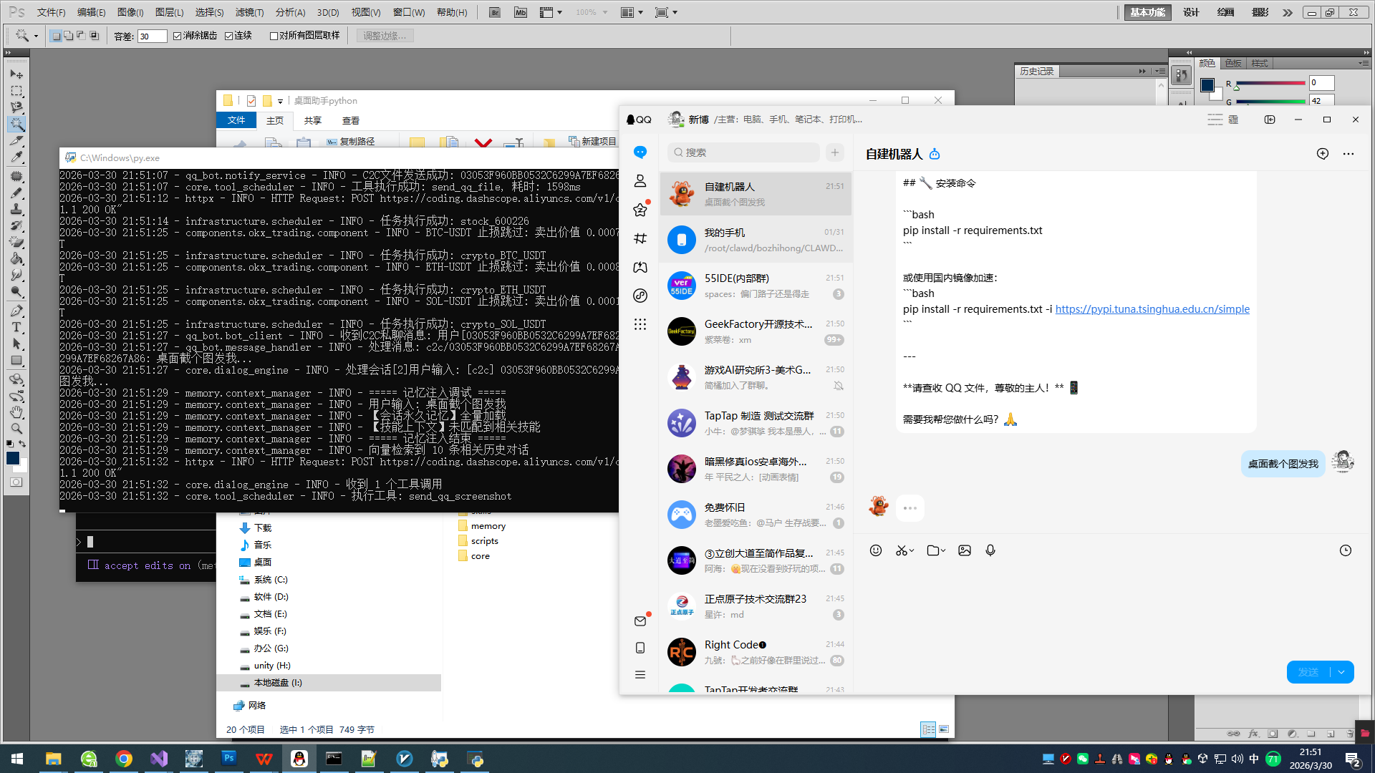Click the blue 发送 button

(x=1308, y=672)
